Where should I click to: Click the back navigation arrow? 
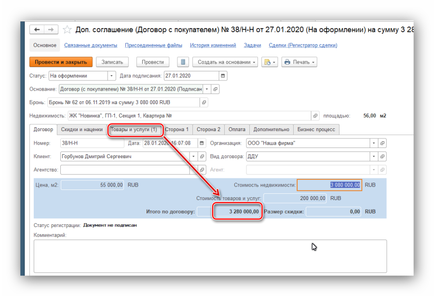coord(37,30)
